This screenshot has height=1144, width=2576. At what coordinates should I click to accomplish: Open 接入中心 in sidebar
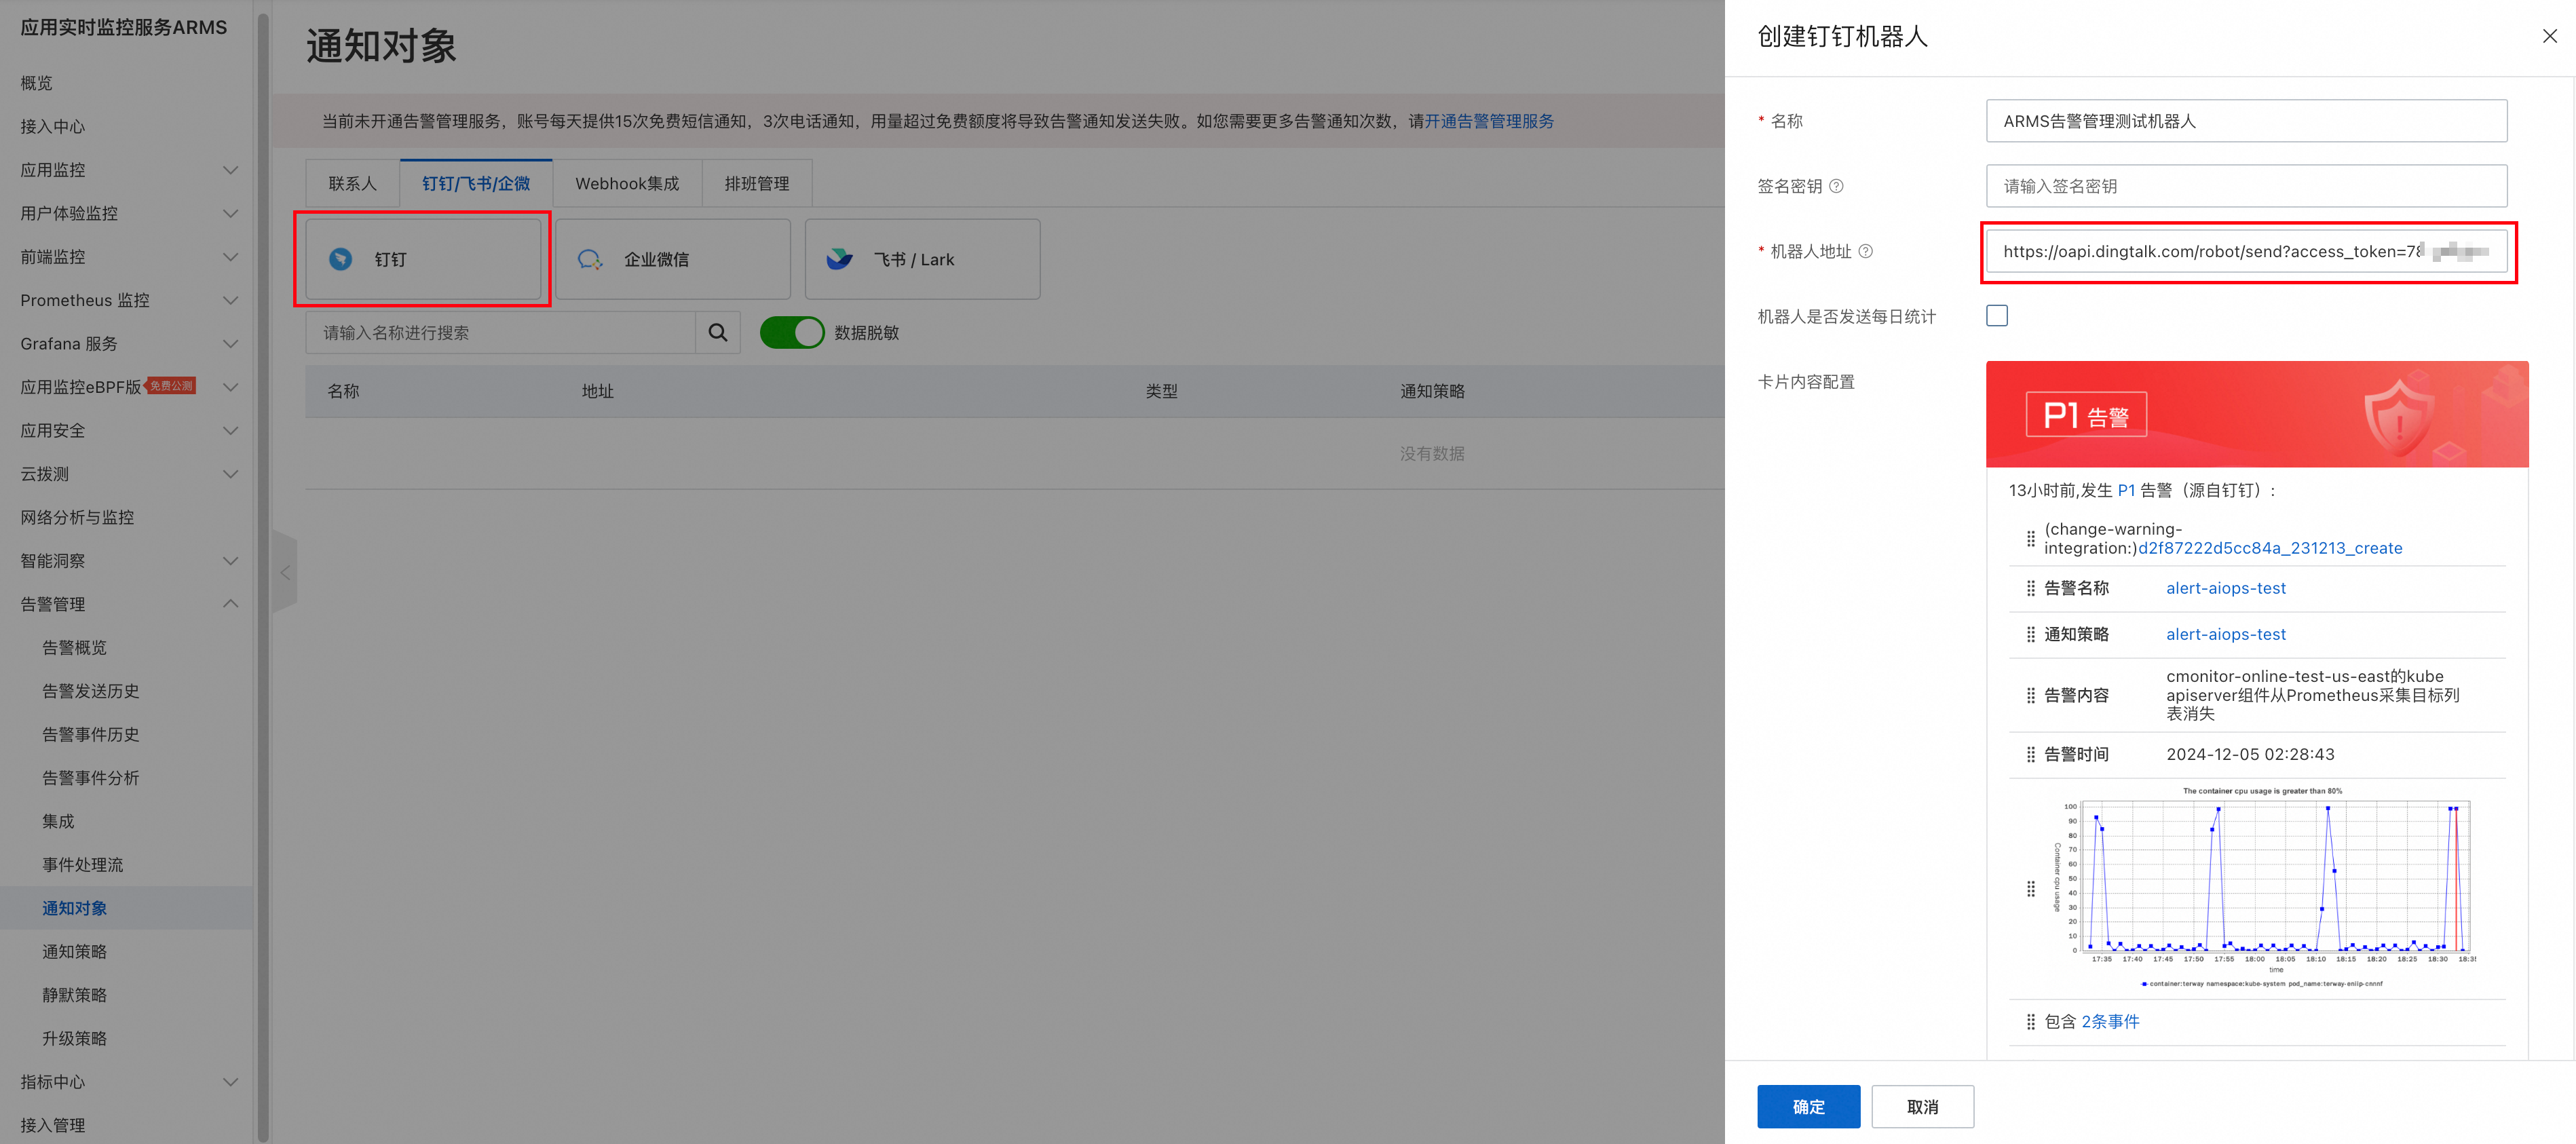53,126
